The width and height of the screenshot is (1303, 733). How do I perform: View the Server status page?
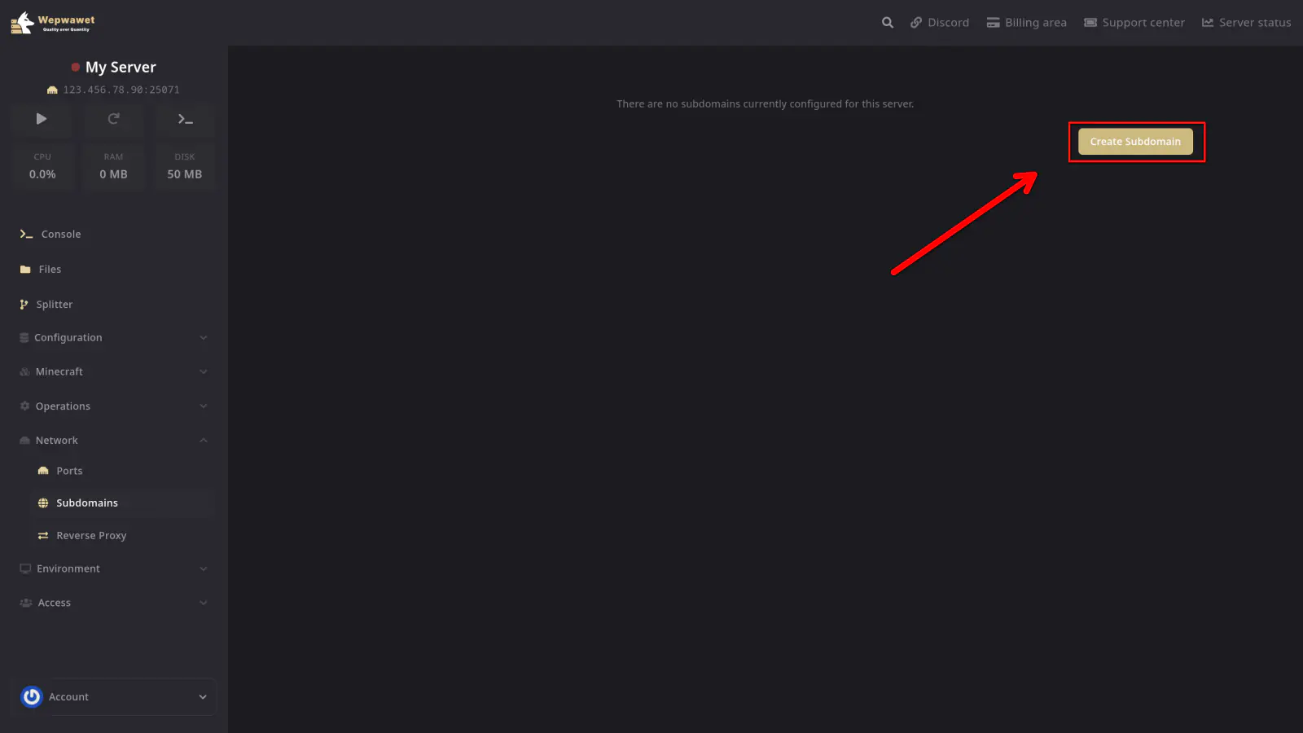click(x=1246, y=23)
